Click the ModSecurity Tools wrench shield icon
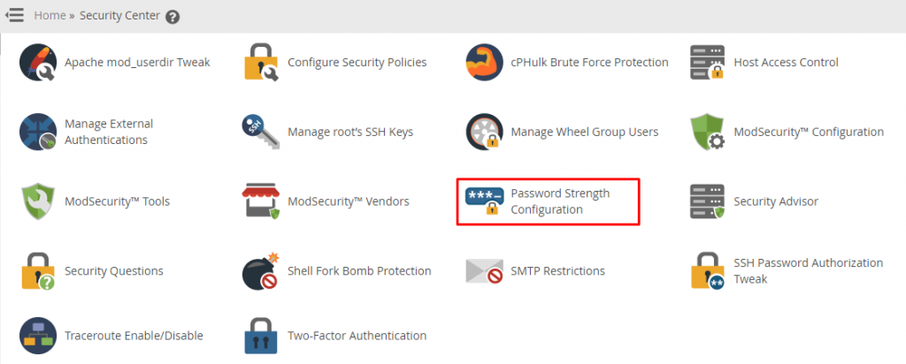Screen dimensions: 906x364 [x=38, y=201]
